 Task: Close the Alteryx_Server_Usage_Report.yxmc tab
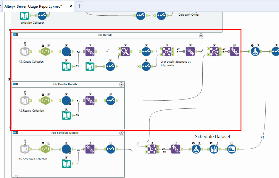tap(71, 6)
